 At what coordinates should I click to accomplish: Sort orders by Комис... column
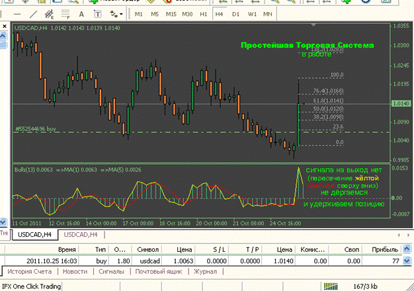click(x=312, y=249)
